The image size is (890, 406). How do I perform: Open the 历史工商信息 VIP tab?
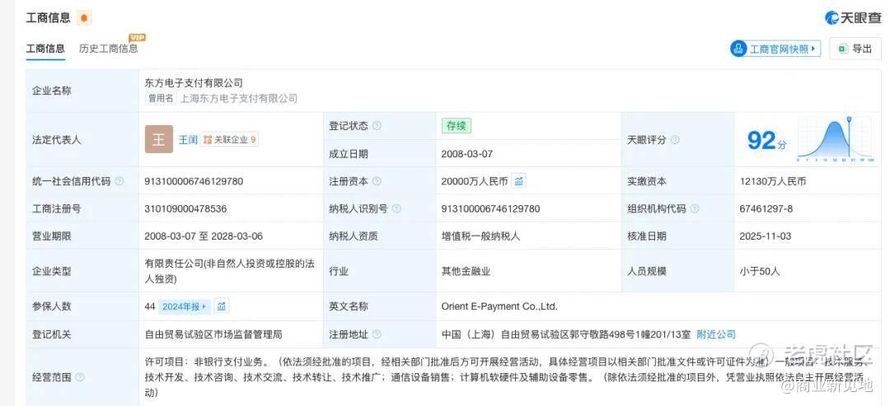coord(109,49)
